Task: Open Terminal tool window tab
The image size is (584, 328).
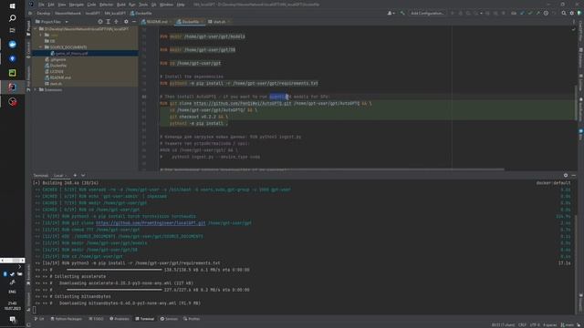Action: [x=145, y=319]
